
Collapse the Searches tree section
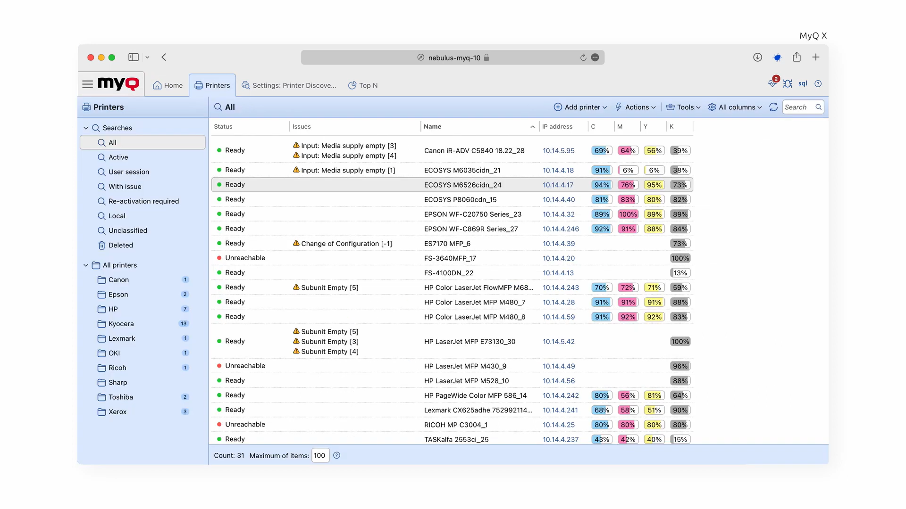tap(85, 128)
